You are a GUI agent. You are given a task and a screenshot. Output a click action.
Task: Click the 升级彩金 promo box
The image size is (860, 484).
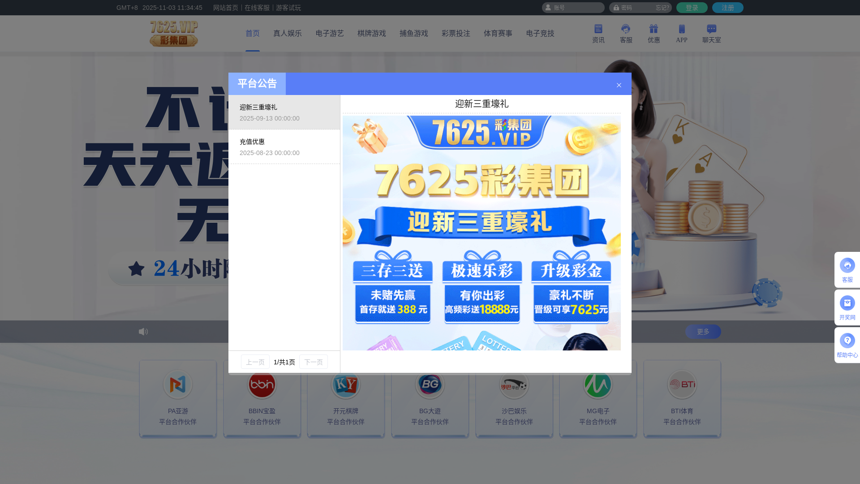tap(571, 287)
